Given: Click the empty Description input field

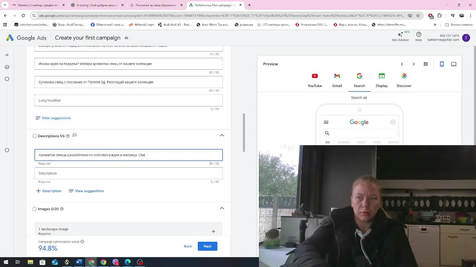Looking at the screenshot, I should 129,173.
